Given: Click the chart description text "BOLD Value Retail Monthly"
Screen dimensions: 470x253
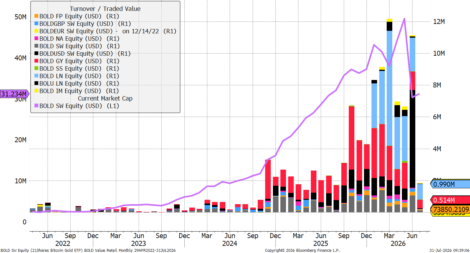Looking at the screenshot, I should pos(109,250).
